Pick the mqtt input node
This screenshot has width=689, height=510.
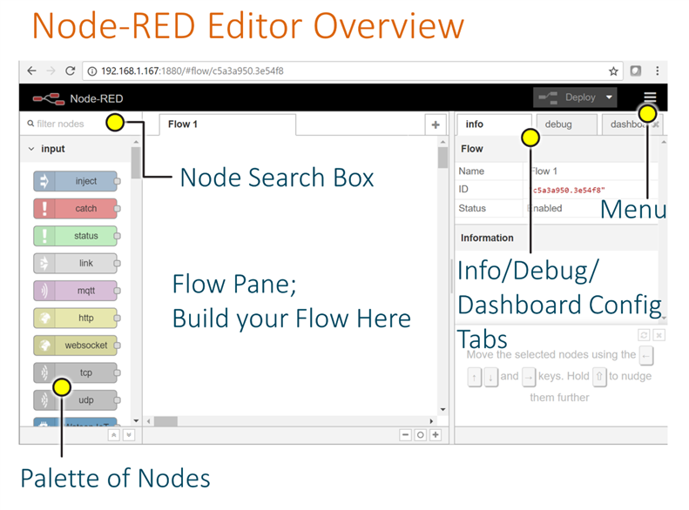[x=77, y=291]
